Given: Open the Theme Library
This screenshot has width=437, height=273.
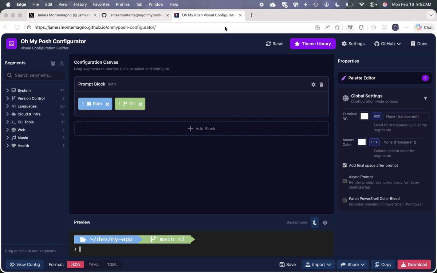Looking at the screenshot, I should [x=312, y=44].
